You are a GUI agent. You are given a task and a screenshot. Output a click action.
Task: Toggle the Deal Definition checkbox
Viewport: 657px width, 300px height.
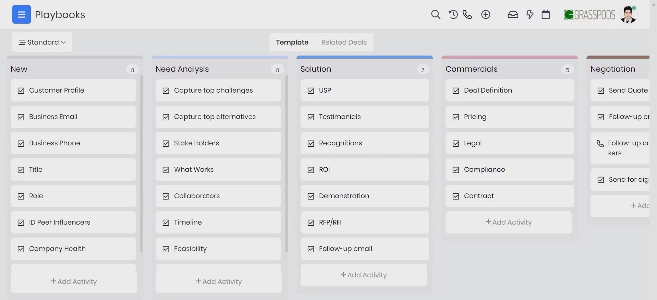coord(456,91)
